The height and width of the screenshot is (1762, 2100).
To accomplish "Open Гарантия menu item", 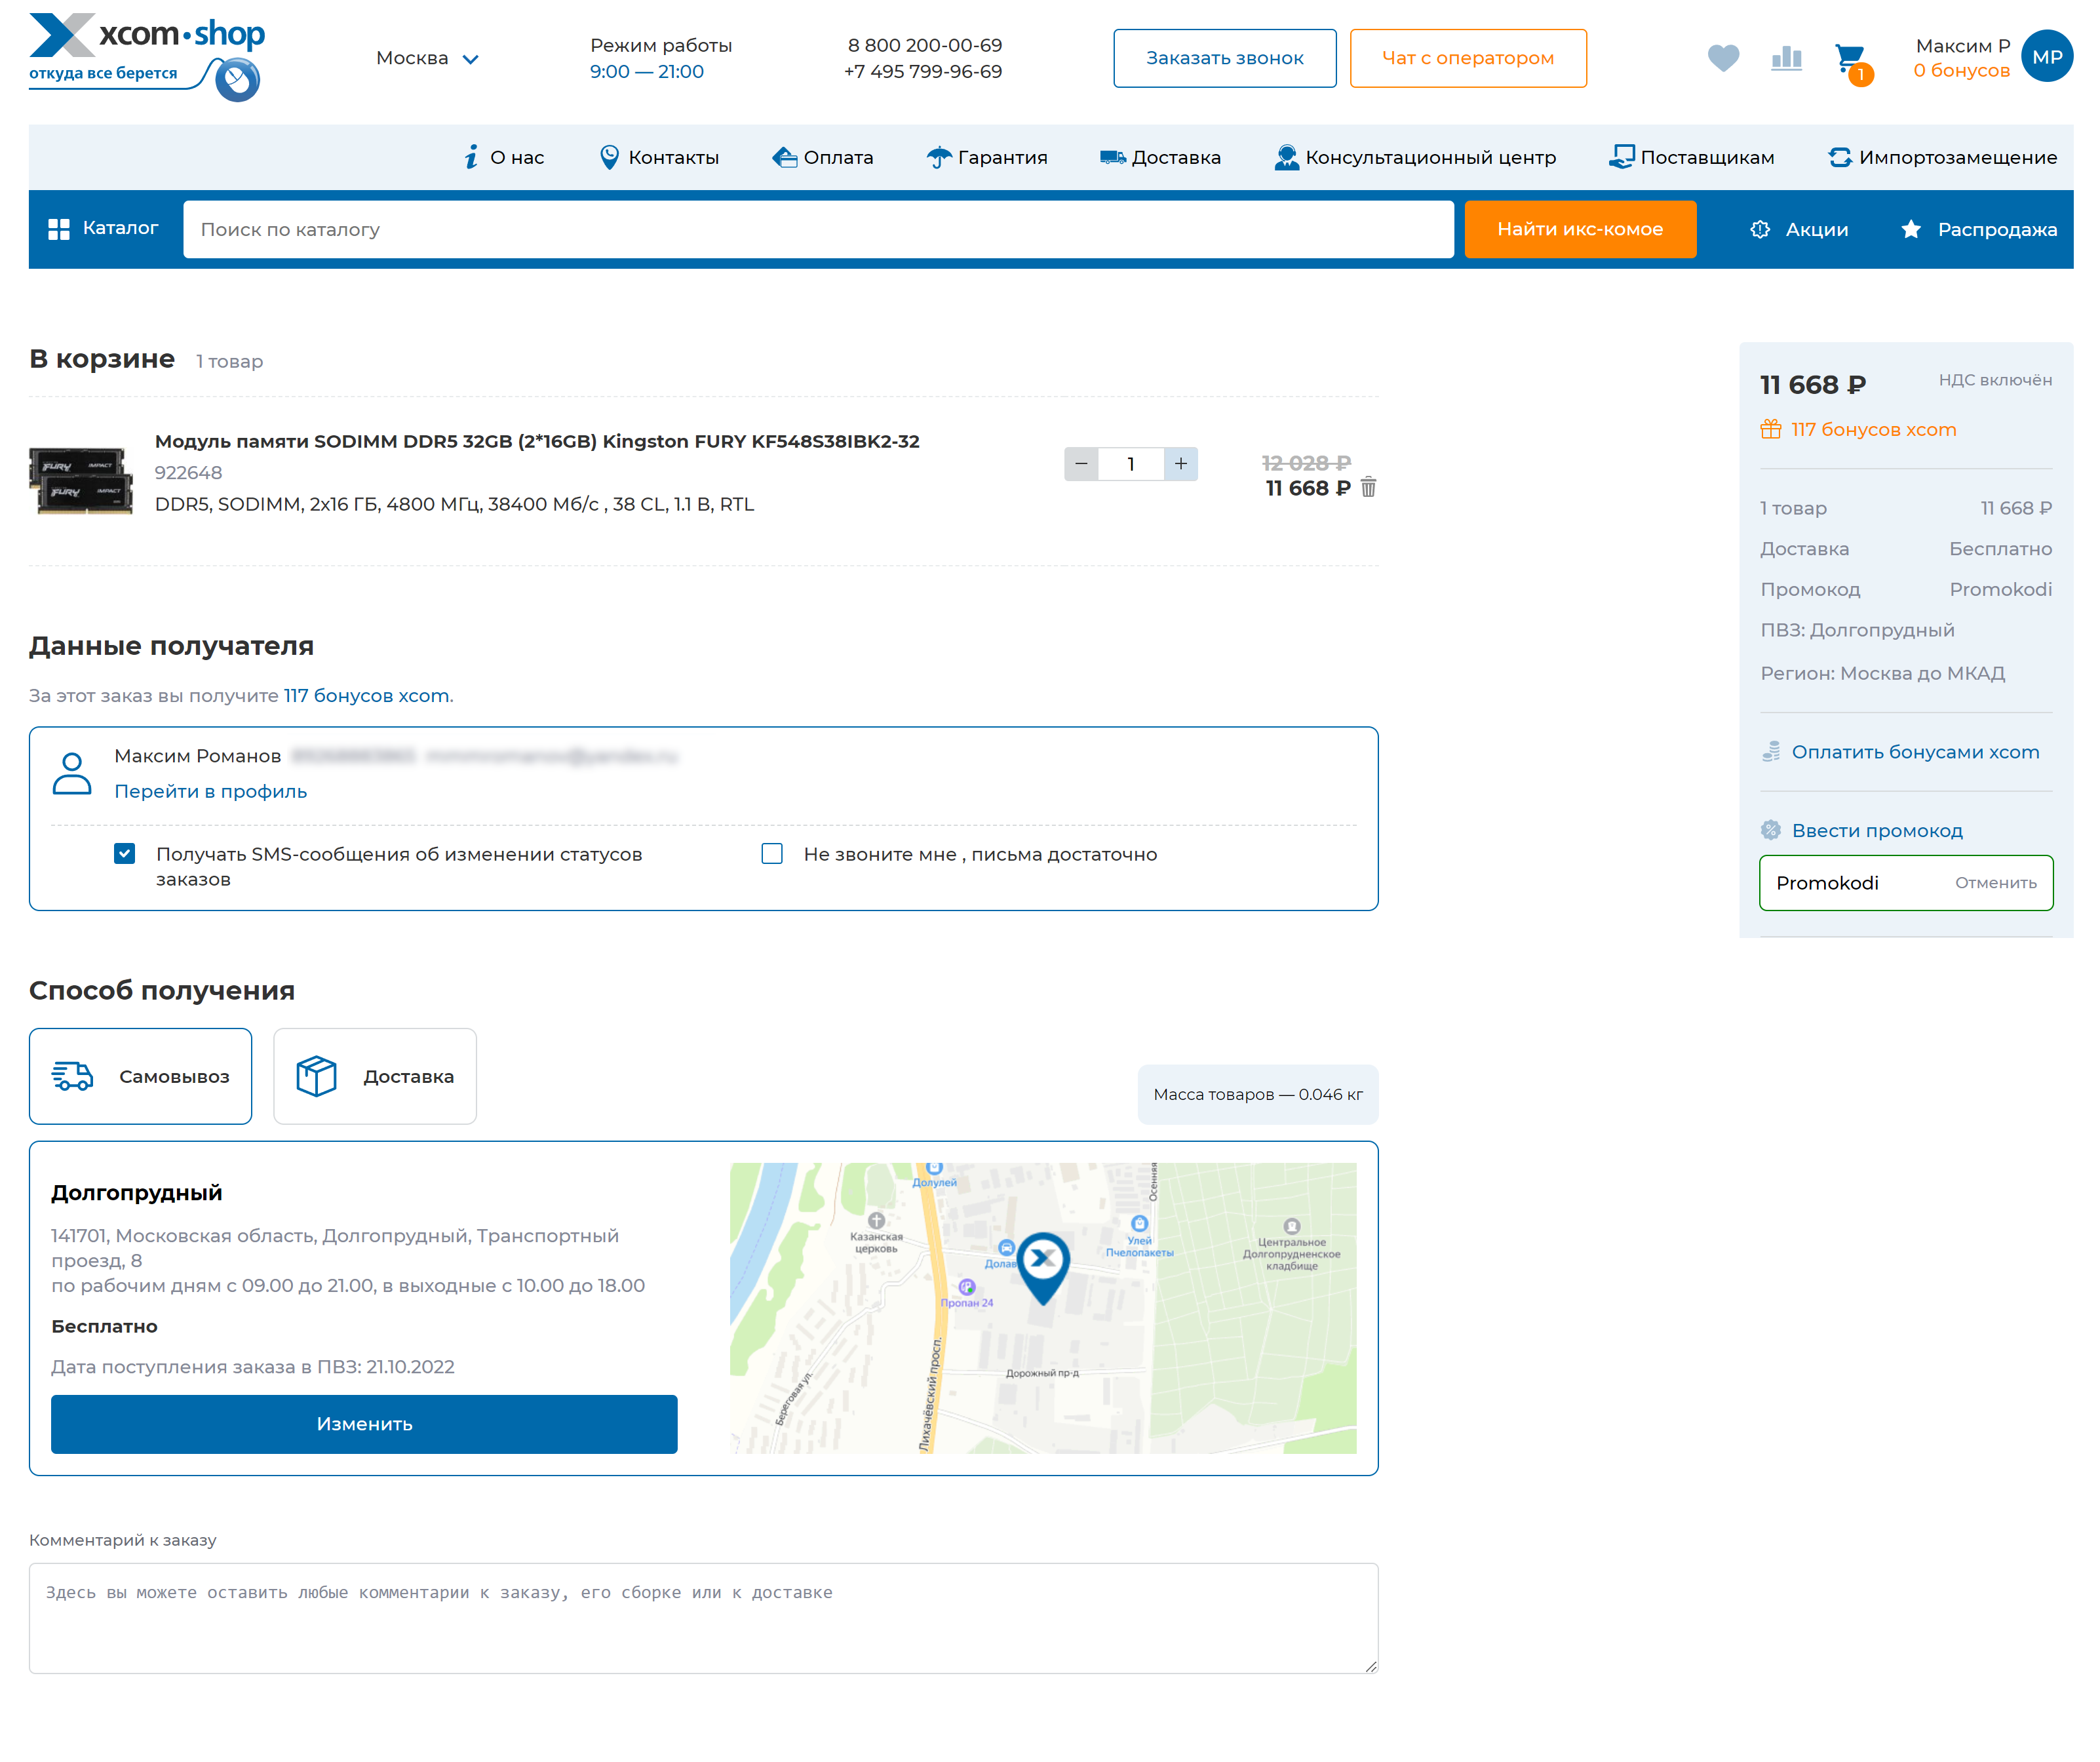I will pos(987,157).
